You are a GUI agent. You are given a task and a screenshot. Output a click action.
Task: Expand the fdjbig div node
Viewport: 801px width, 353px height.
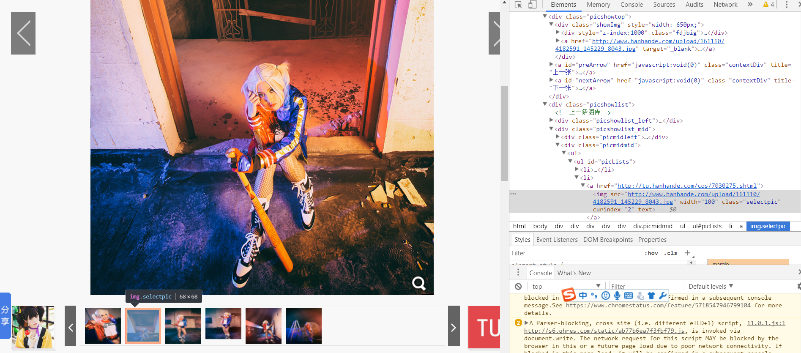click(558, 32)
